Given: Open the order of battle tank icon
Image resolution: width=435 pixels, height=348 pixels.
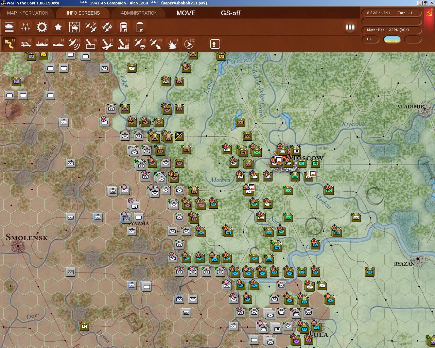Looking at the screenshot, I should 9,27.
